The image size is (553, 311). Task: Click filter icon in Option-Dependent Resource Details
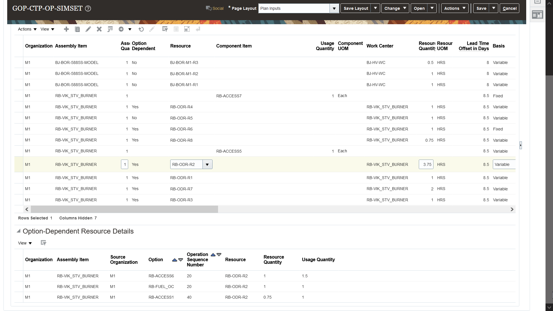pos(43,243)
